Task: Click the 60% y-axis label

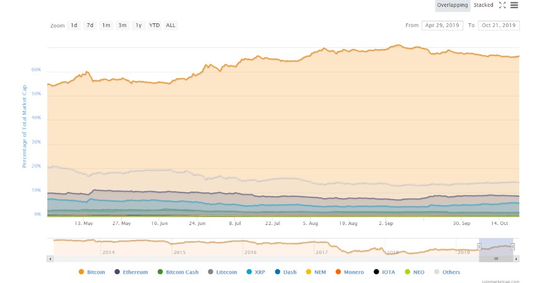Action: point(36,69)
